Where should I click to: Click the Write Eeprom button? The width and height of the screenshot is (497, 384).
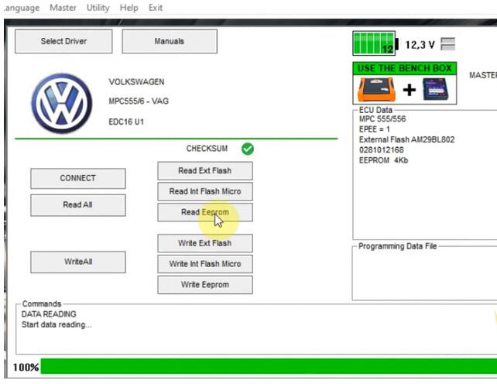tap(205, 285)
